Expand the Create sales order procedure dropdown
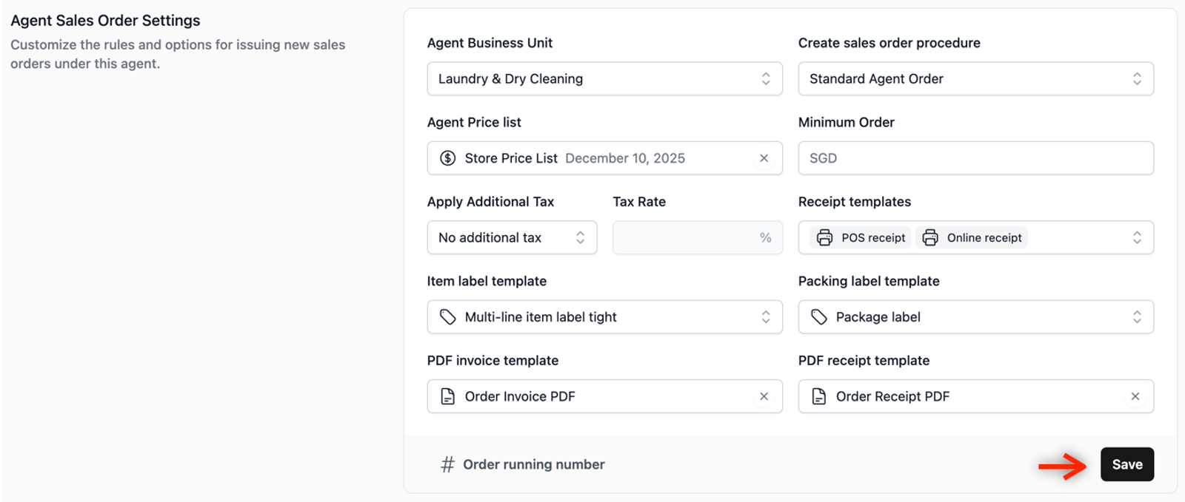 [x=975, y=79]
